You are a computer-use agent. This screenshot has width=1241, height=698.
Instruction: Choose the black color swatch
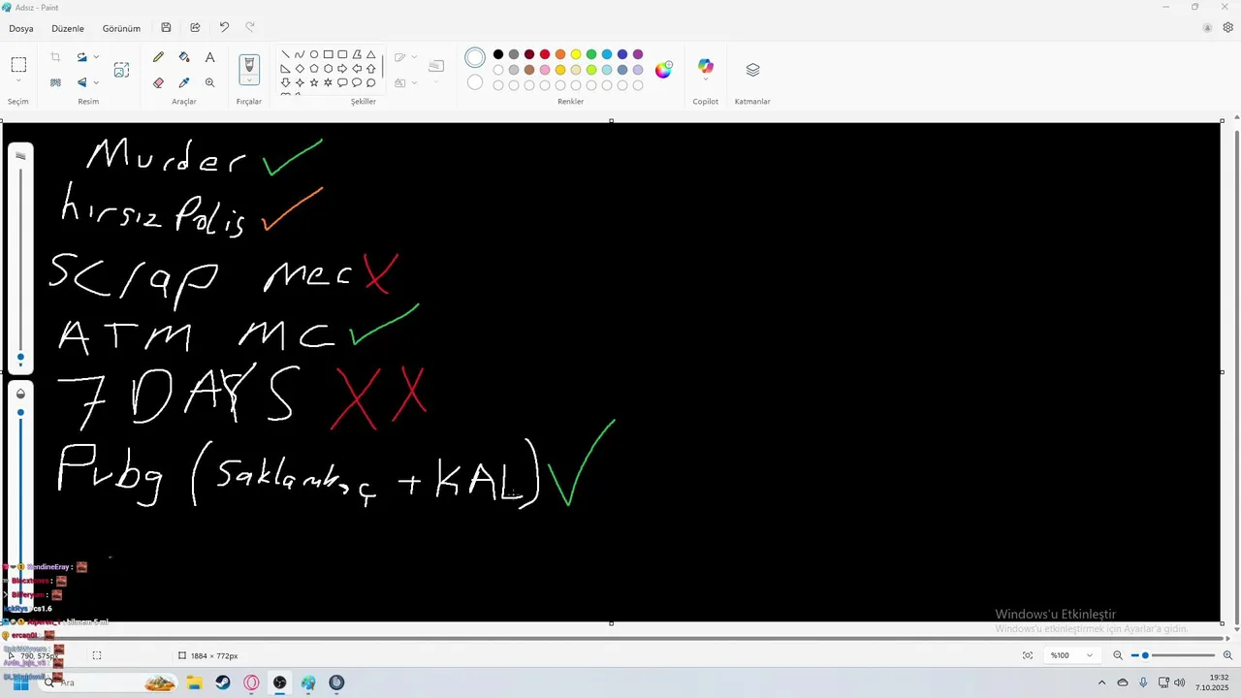(x=498, y=54)
